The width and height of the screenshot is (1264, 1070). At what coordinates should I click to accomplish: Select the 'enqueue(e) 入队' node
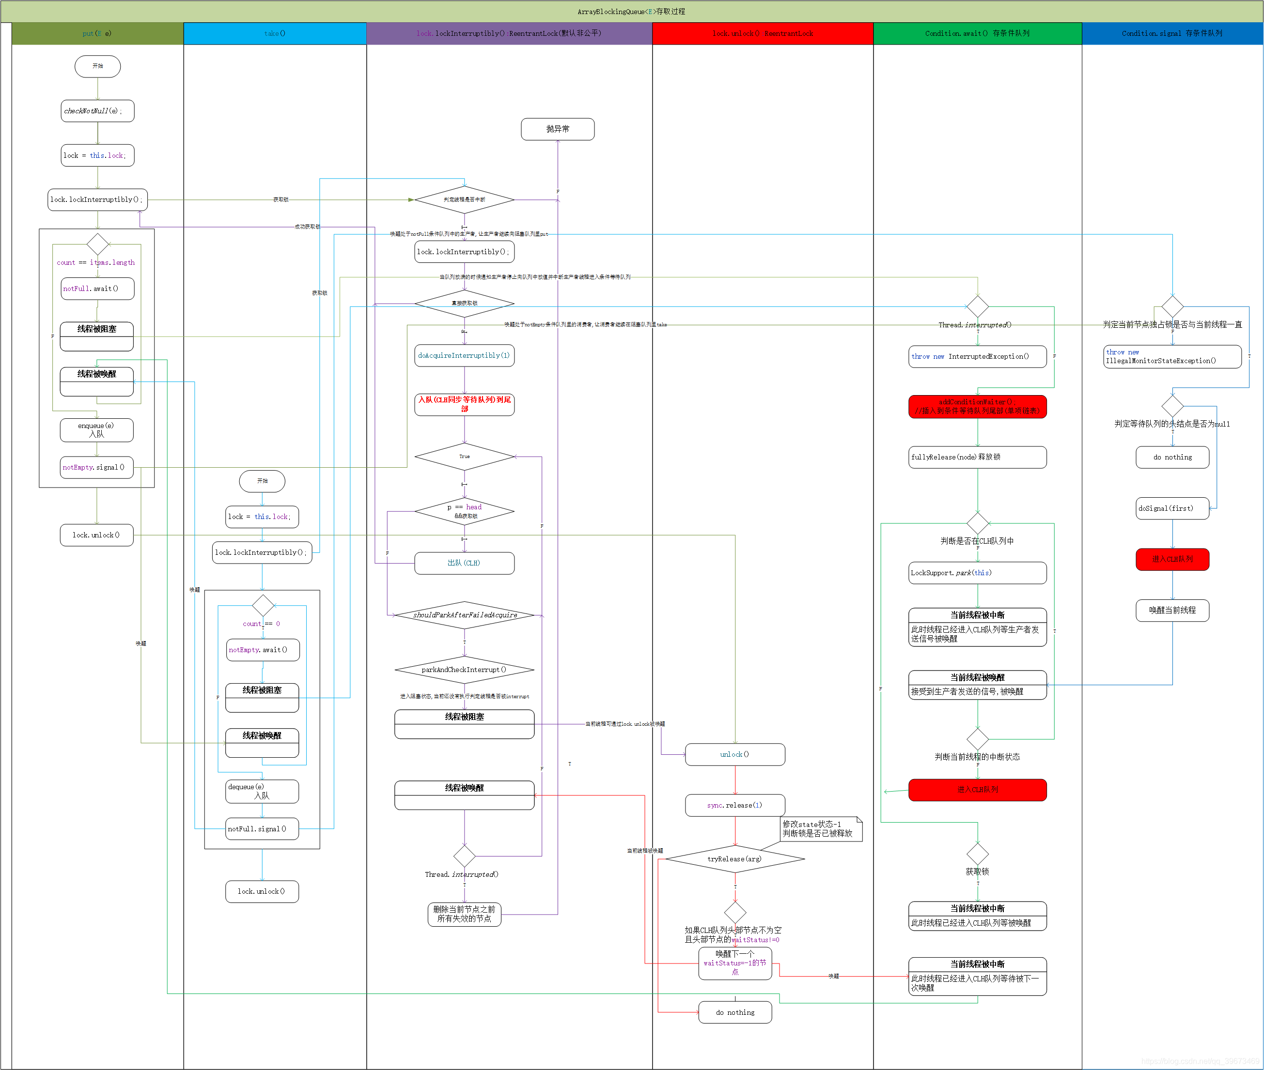click(x=96, y=430)
